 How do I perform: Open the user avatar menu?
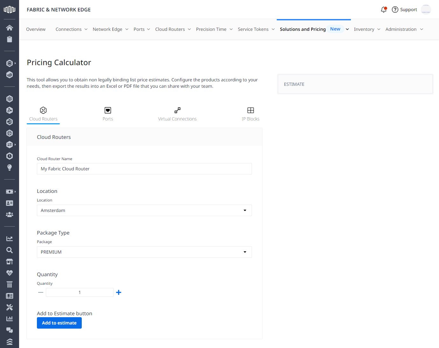[426, 10]
